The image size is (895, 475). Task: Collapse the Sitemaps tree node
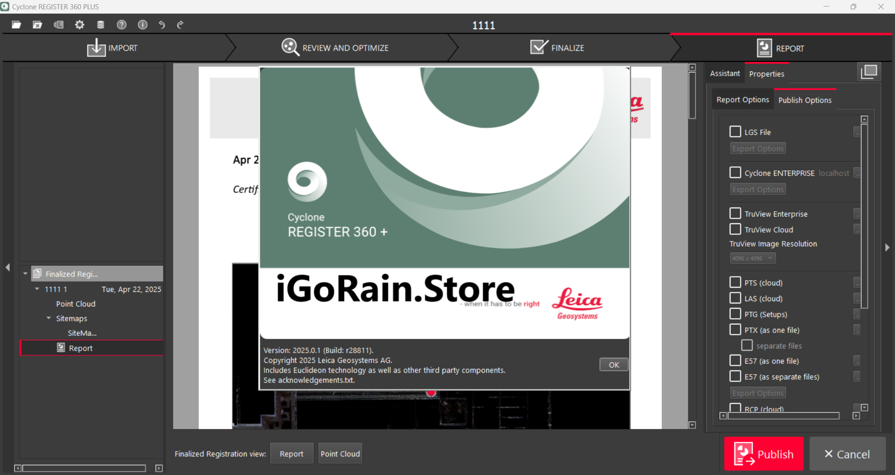pyautogui.click(x=49, y=318)
